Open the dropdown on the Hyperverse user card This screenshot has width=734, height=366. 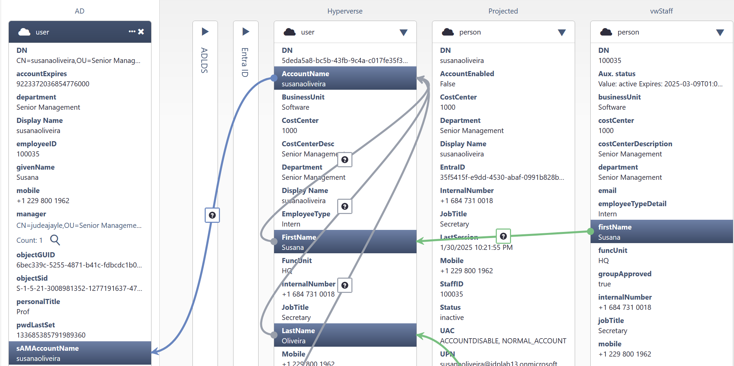point(404,33)
